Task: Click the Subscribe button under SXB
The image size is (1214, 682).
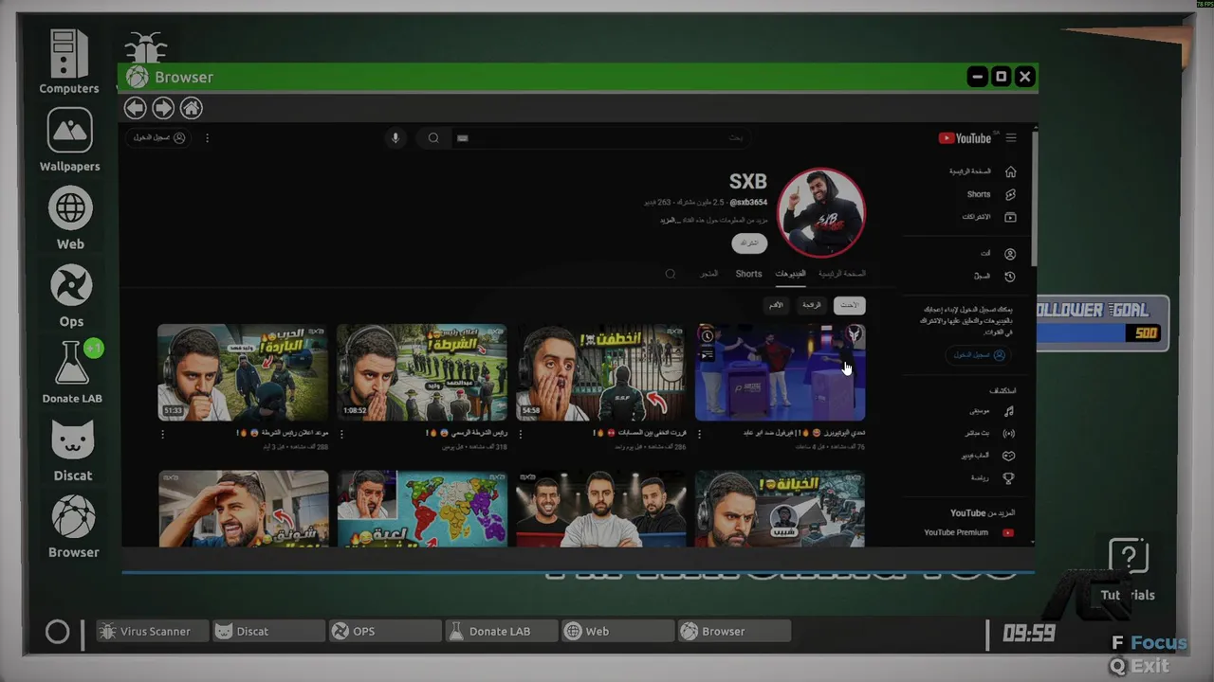Action: 749,243
